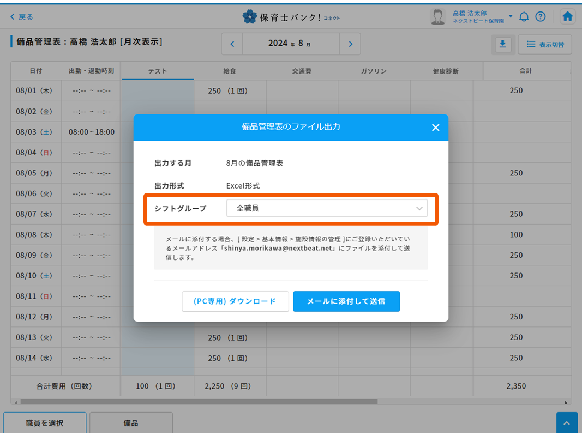
Task: Close the file output dialog
Action: [x=435, y=128]
